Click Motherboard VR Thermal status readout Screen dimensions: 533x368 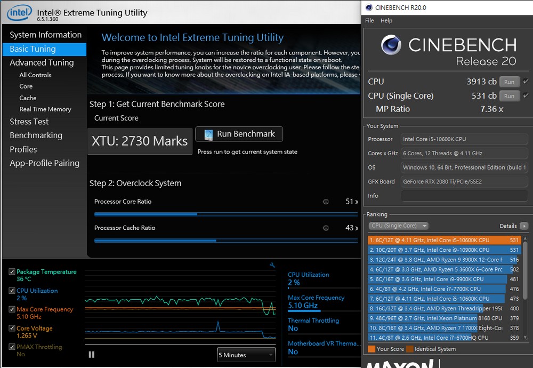point(293,351)
